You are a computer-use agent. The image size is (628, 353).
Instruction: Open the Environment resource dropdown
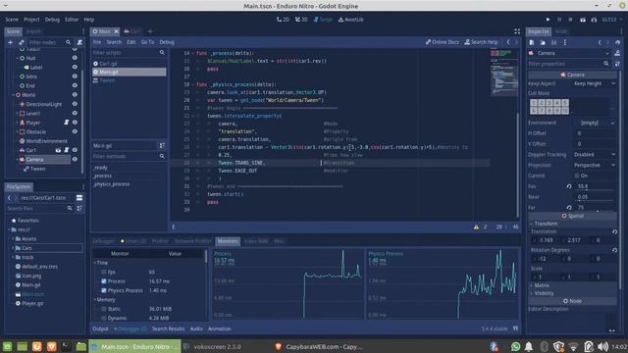coord(595,123)
